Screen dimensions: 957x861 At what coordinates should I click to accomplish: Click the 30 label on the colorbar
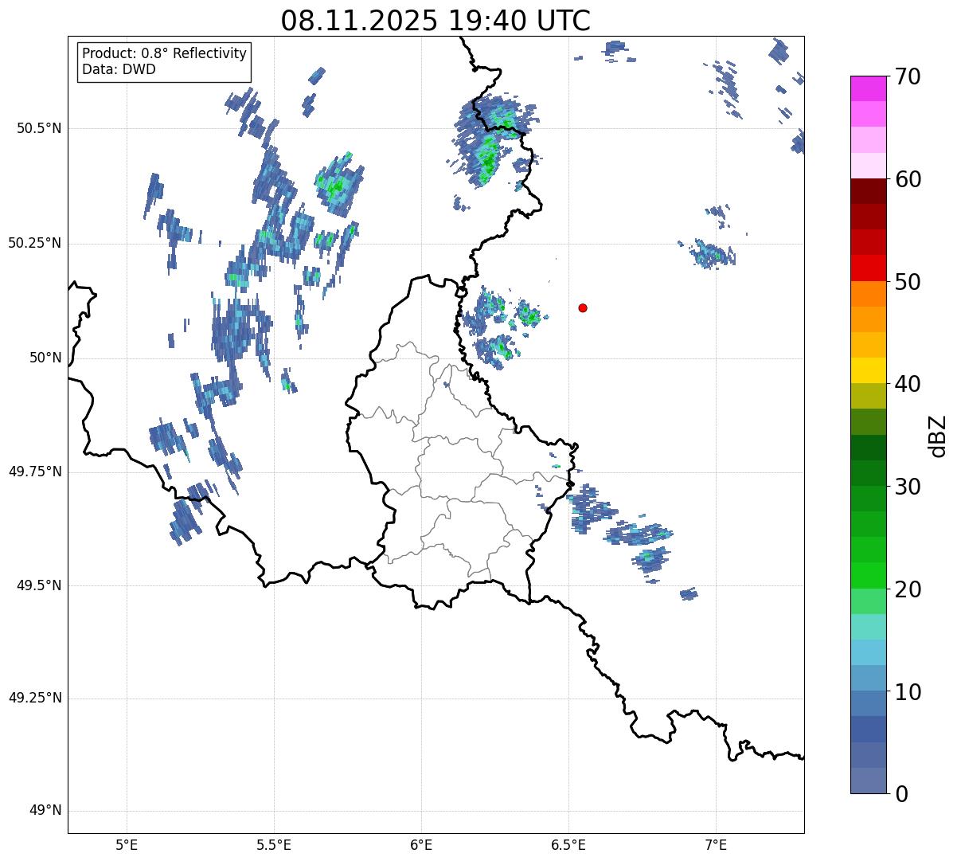click(x=908, y=487)
